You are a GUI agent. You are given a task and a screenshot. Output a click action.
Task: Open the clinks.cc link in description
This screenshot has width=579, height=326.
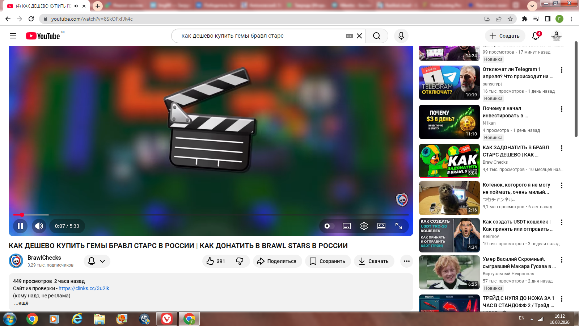point(84,288)
